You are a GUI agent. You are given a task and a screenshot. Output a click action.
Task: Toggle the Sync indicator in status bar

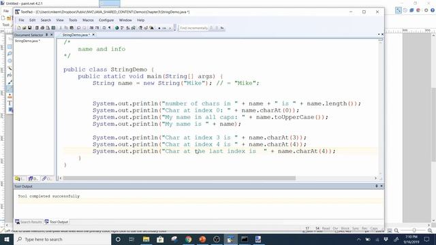356,229
